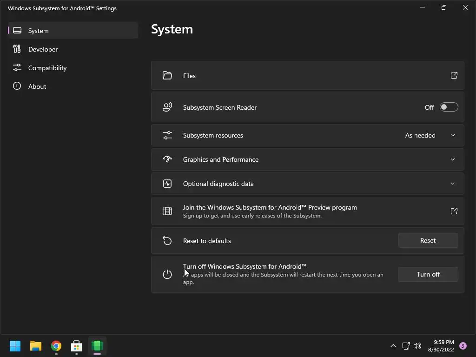Click the System monitor icon in sidebar
The height and width of the screenshot is (357, 476).
tap(17, 30)
